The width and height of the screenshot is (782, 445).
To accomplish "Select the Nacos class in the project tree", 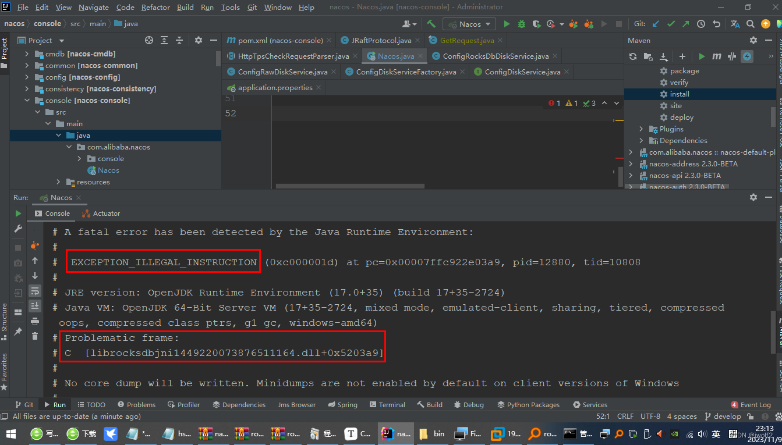I will (108, 170).
